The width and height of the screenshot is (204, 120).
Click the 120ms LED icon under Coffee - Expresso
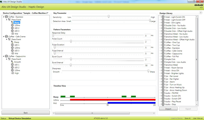[12, 25]
